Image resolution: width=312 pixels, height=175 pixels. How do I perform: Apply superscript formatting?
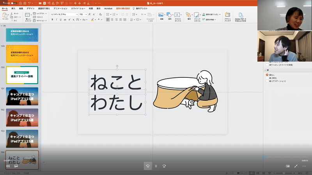click(x=69, y=20)
